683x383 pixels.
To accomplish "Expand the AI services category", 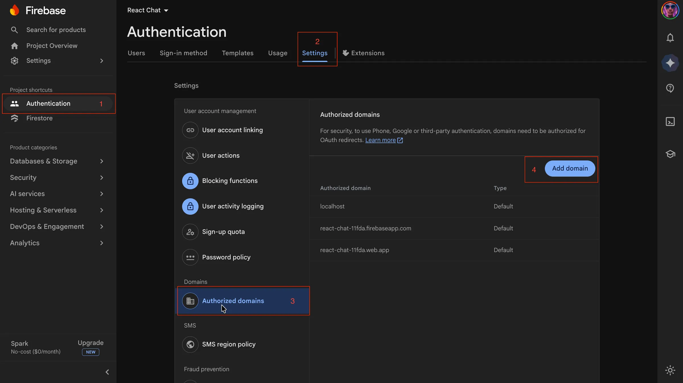I will coord(102,194).
